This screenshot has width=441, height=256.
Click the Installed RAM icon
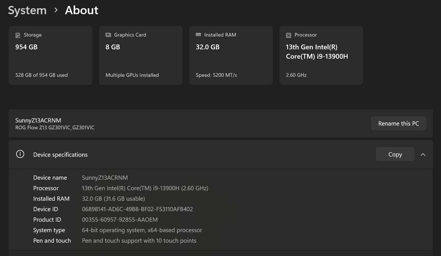click(198, 35)
